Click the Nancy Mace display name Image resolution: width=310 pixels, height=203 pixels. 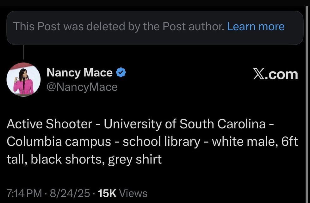79,73
